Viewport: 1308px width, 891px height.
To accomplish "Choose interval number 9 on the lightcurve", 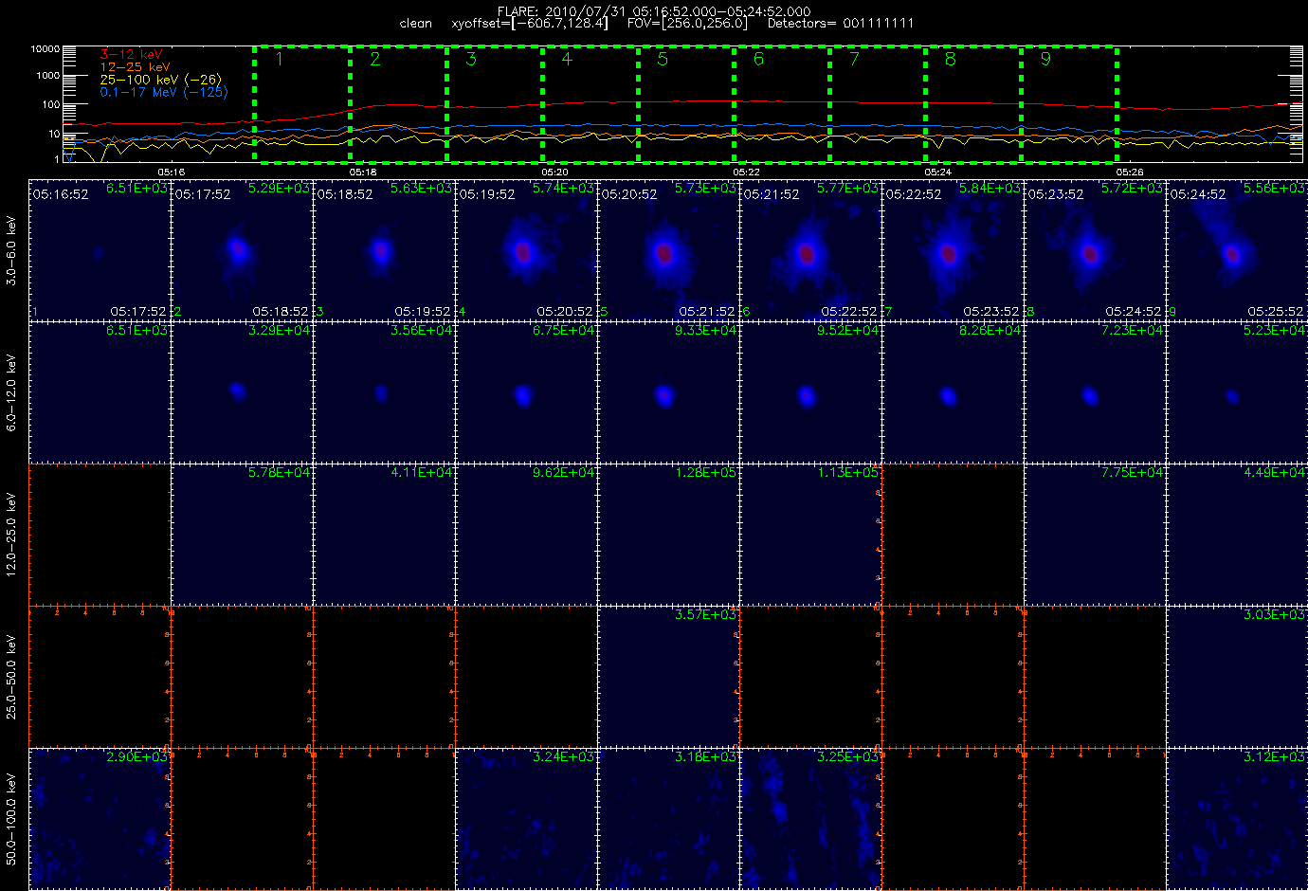I will pos(1045,60).
